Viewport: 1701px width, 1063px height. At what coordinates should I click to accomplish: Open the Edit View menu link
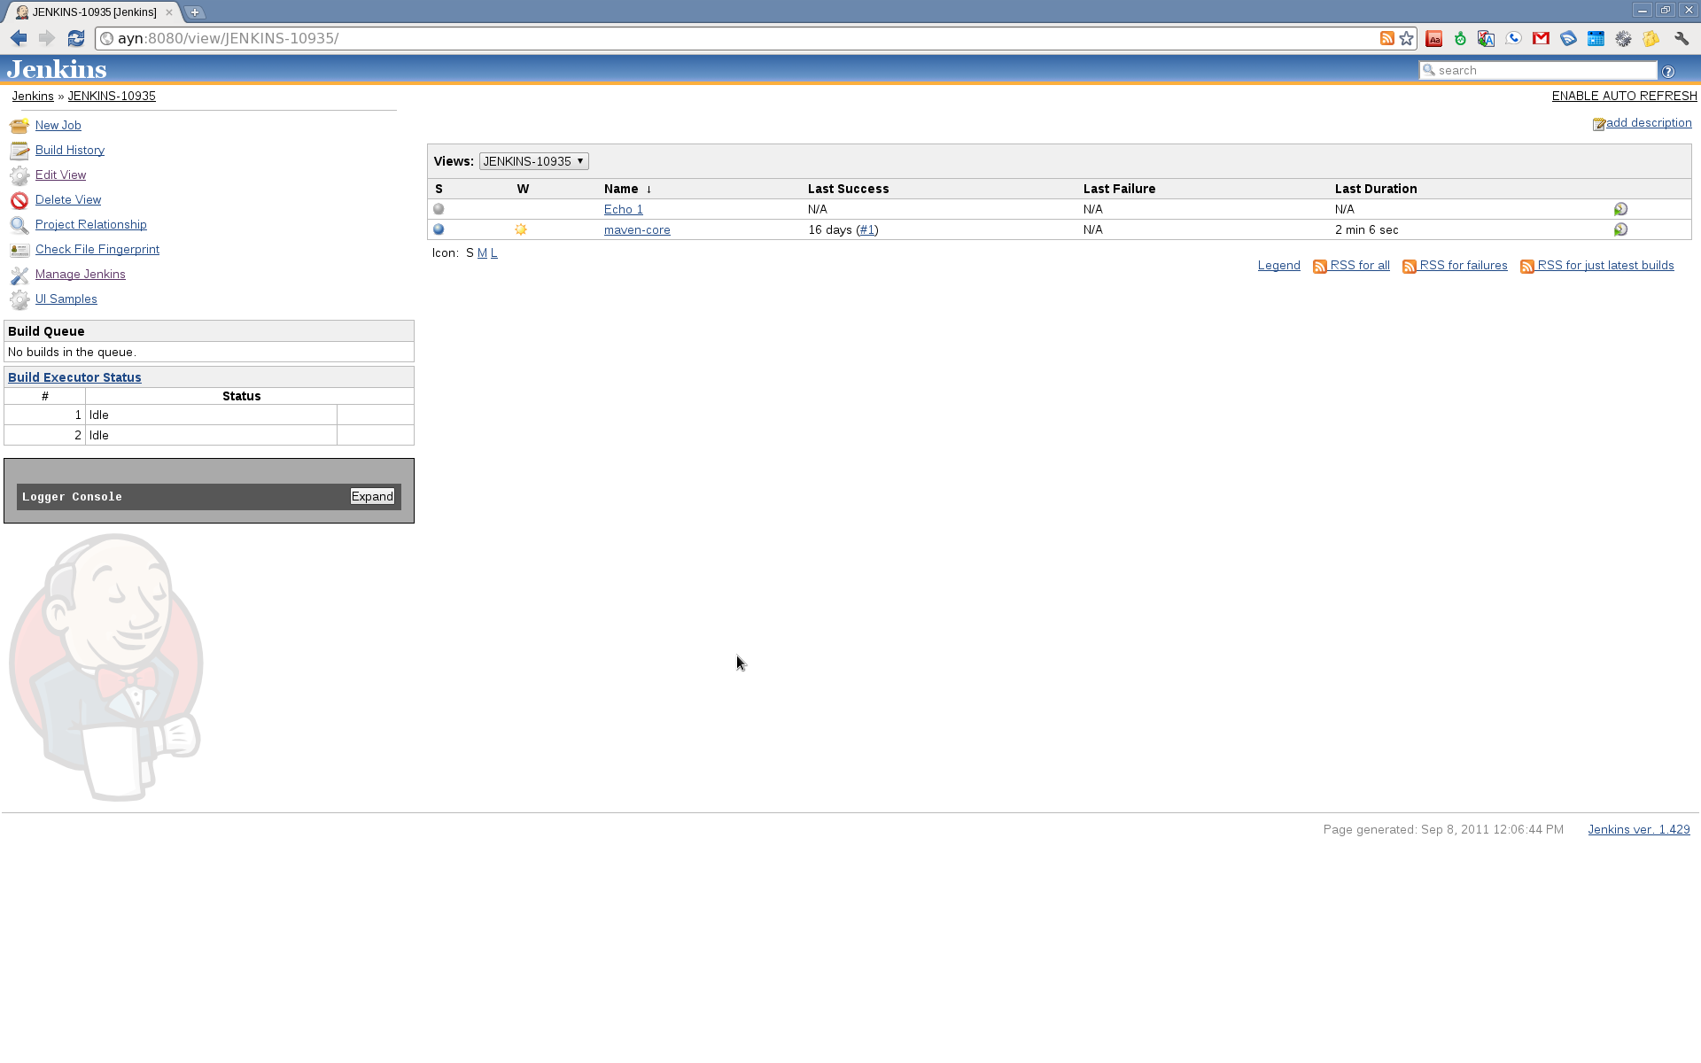60,175
